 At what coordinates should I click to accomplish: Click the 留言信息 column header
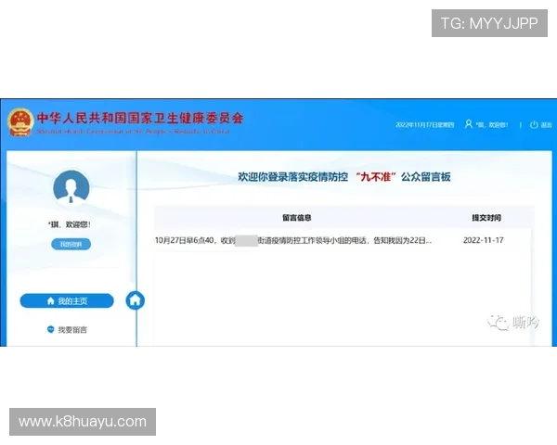297,218
